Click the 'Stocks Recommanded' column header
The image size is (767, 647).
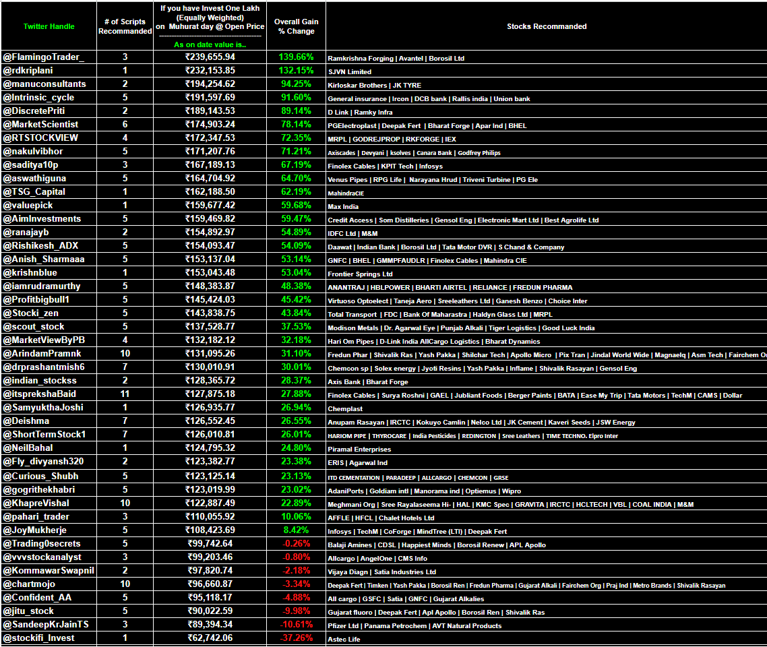(547, 26)
